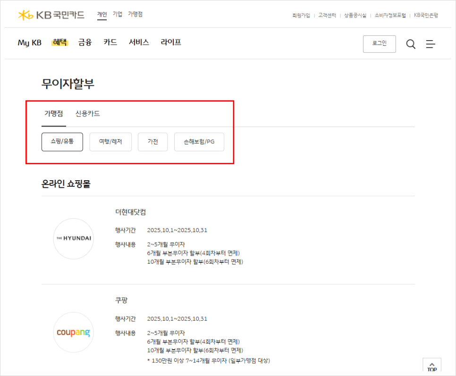
Task: Click the KB국민카드 logo
Action: click(x=51, y=15)
